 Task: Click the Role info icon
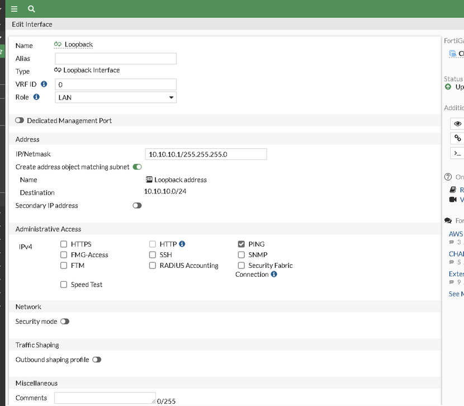coord(36,97)
